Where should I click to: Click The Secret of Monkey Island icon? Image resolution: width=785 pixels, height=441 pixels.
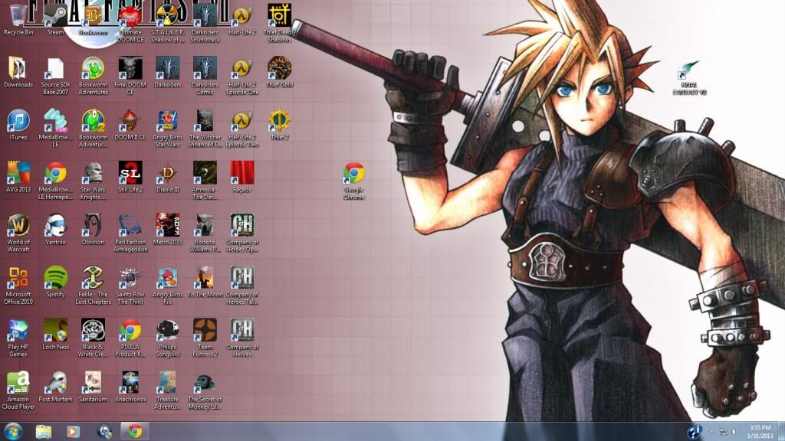pyautogui.click(x=205, y=383)
